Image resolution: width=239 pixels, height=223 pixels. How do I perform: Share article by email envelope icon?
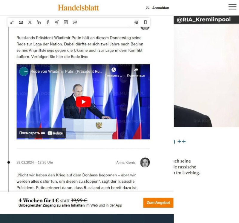click(21, 22)
